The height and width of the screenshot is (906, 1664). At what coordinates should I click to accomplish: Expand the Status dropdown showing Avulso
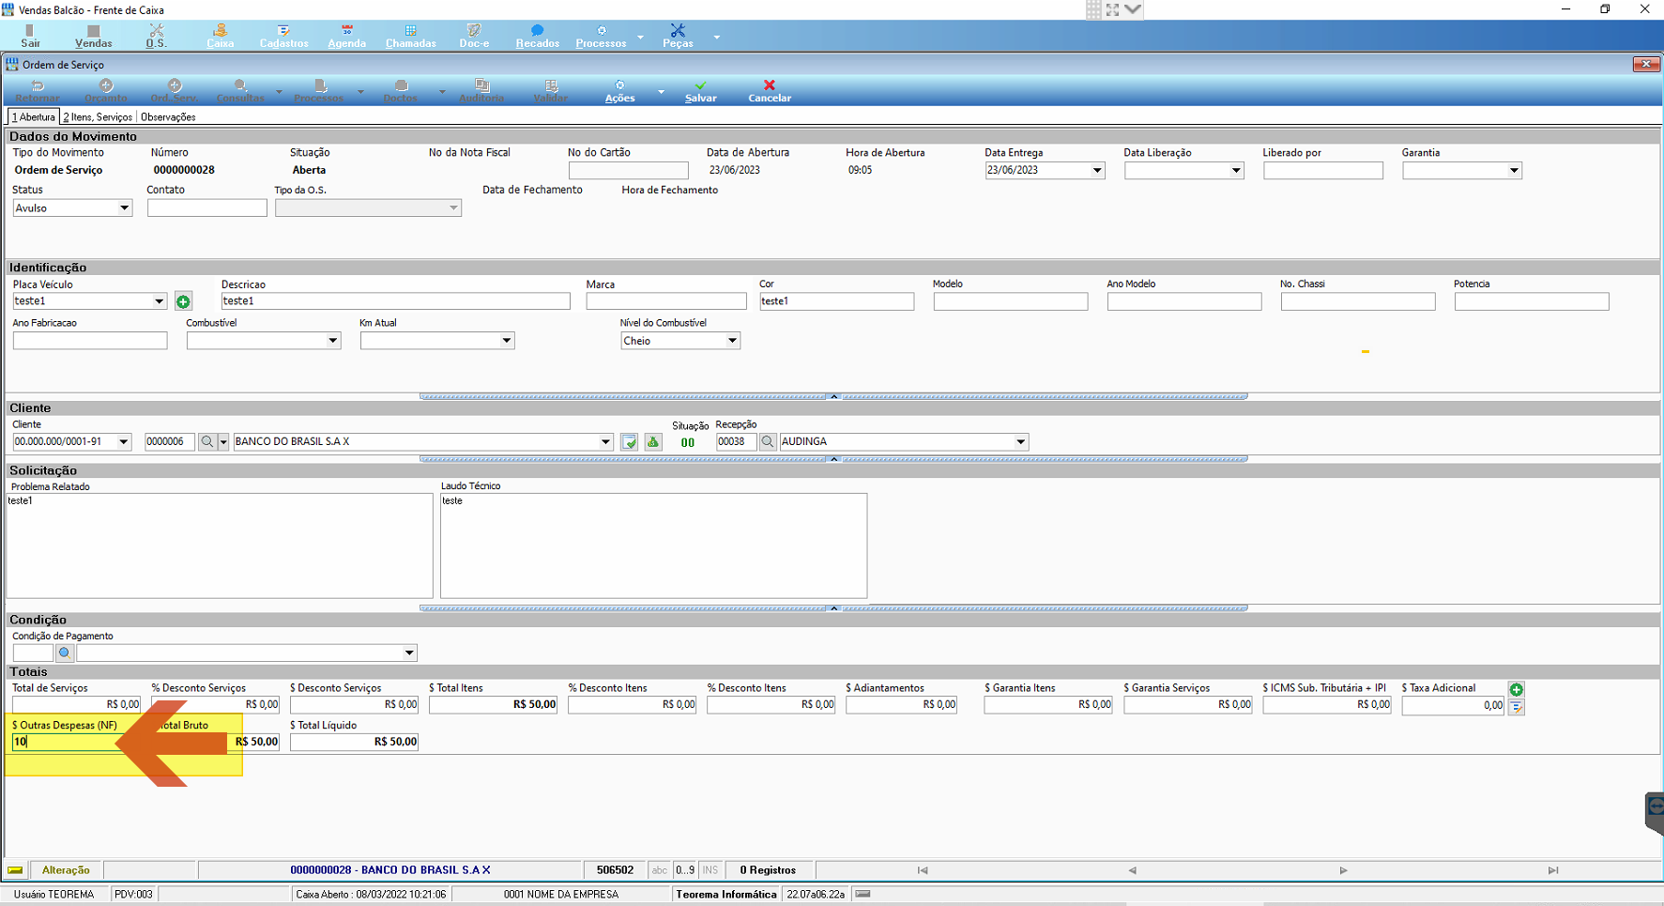[124, 208]
